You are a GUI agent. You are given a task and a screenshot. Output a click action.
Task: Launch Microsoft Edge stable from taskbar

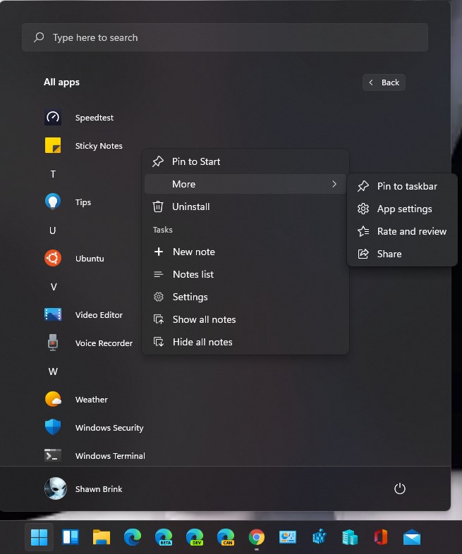[133, 537]
